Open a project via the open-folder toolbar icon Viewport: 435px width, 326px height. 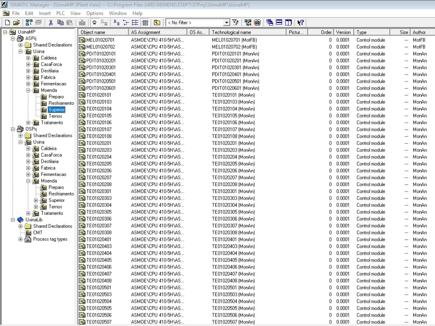click(x=17, y=23)
